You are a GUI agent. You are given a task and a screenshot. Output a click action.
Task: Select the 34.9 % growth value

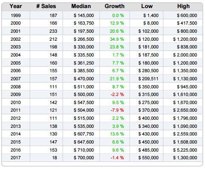[117, 39]
